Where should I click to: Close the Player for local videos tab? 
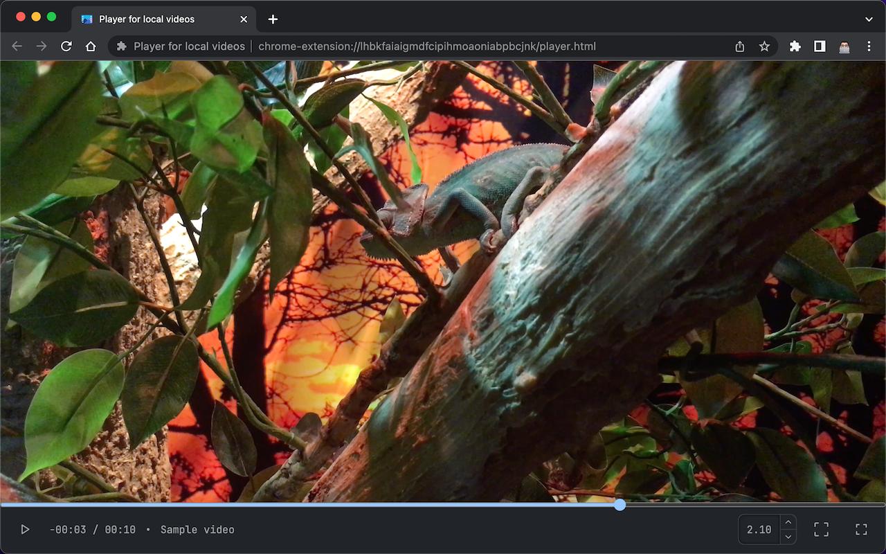(244, 19)
